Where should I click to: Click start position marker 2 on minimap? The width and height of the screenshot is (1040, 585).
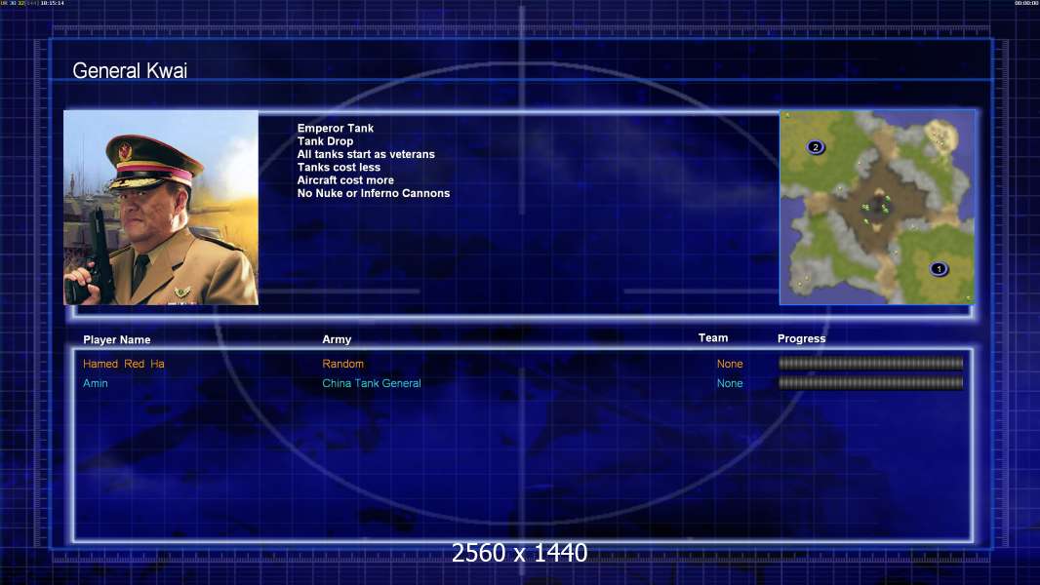816,147
